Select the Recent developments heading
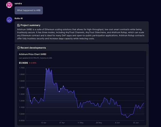161x127 pixels. pos(33,48)
